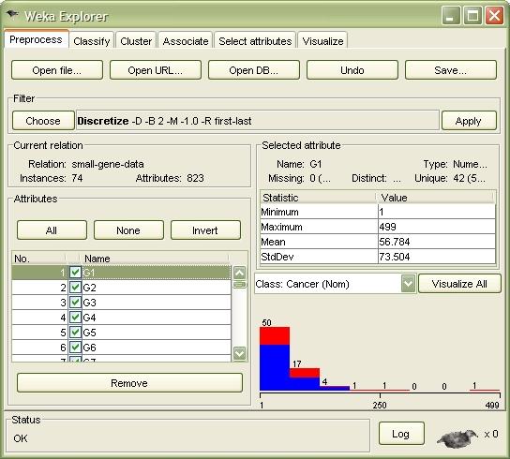
Task: Select attribute row G5
Action: pyautogui.click(x=121, y=333)
